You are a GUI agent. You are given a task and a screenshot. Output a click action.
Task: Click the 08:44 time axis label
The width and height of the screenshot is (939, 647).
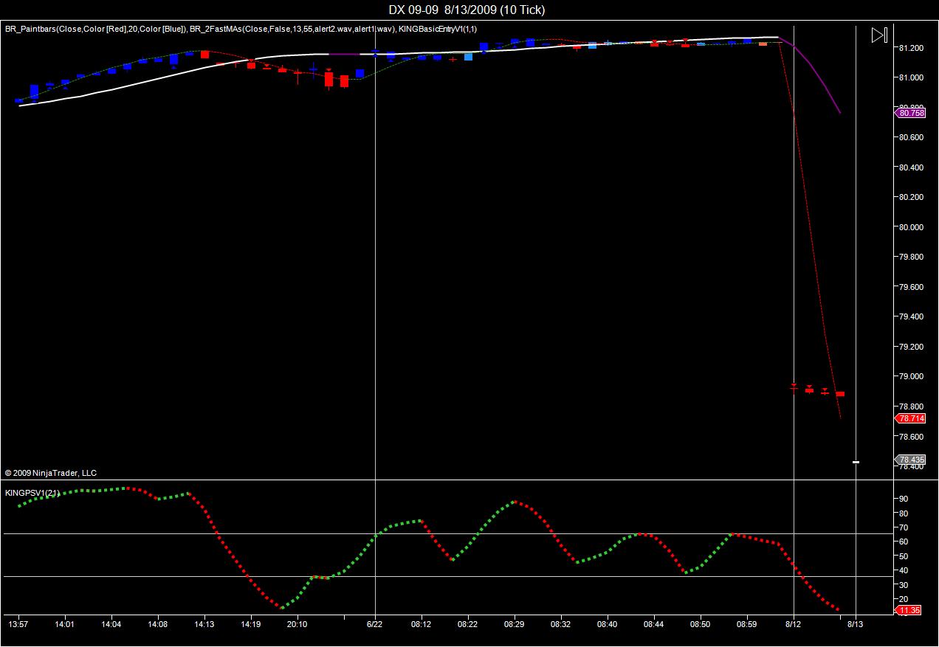pyautogui.click(x=654, y=624)
